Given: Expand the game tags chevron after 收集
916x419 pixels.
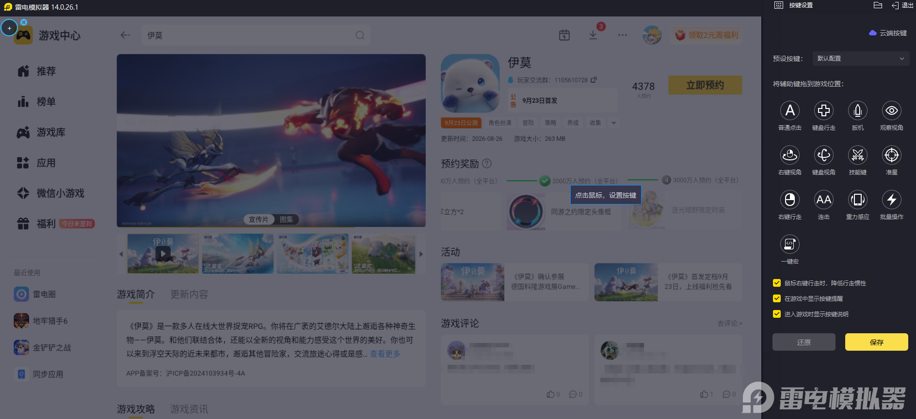Looking at the screenshot, I should coord(614,123).
